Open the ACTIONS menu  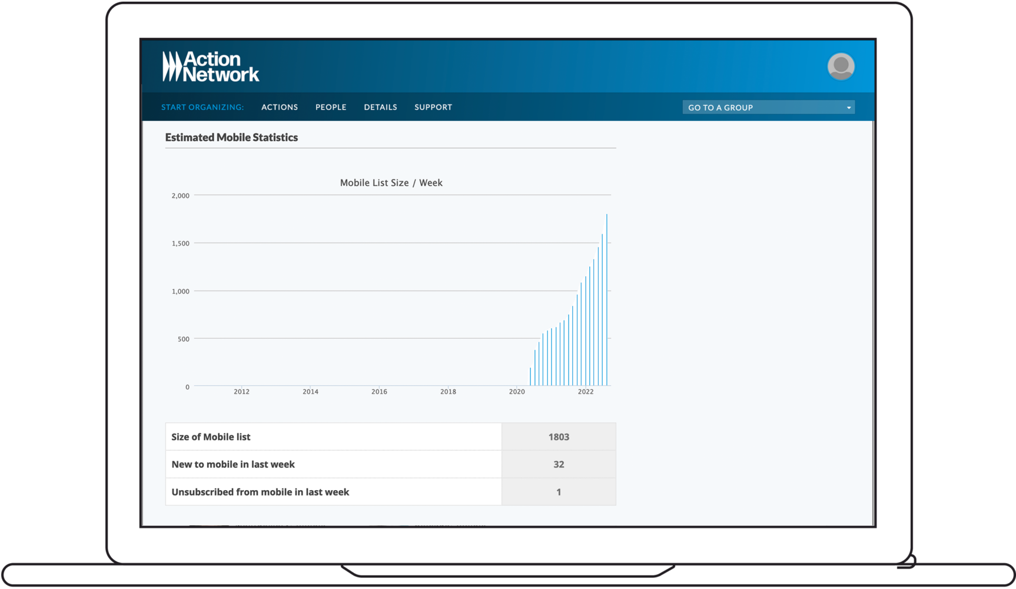pos(280,107)
